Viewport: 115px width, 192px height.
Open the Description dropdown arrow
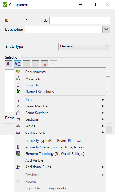106,29
